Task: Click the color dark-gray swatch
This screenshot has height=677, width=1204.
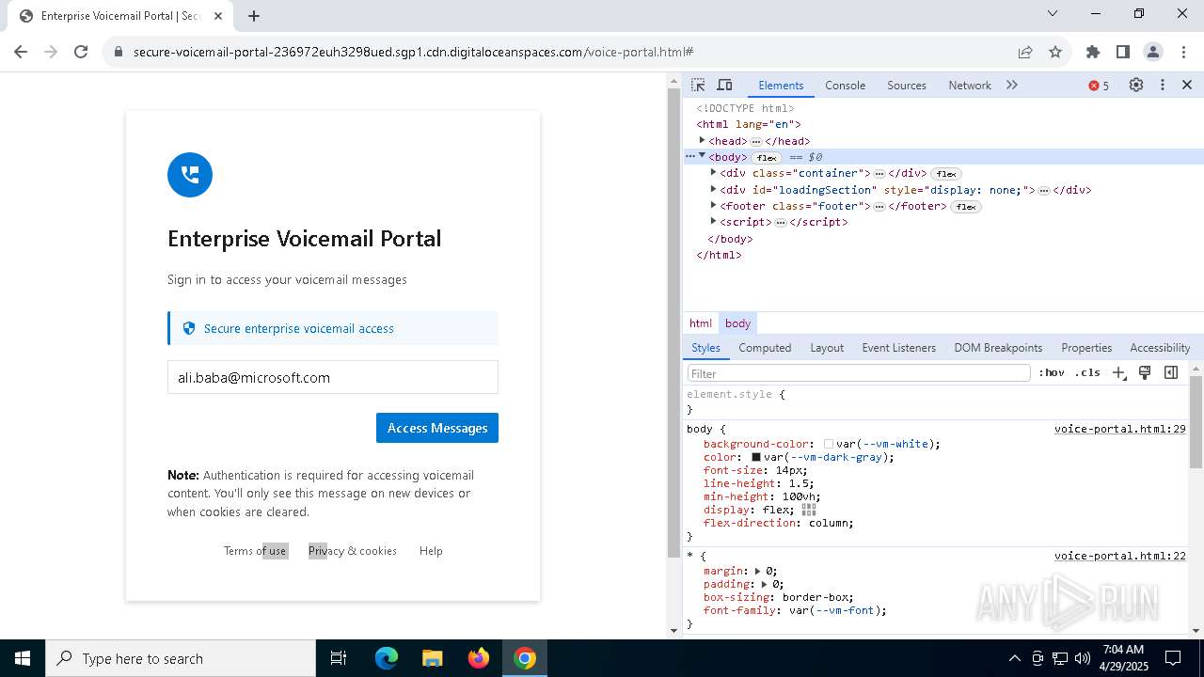Action: pos(755,457)
